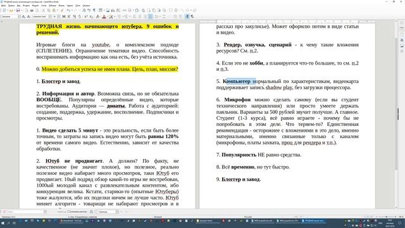Screen dimensions: 405x228
Task: Click into the find toolbar search field
Action: click(25, 212)
